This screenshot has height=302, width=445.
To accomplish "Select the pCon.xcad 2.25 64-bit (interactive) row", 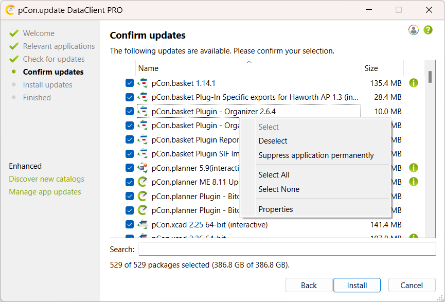I will tap(209, 224).
